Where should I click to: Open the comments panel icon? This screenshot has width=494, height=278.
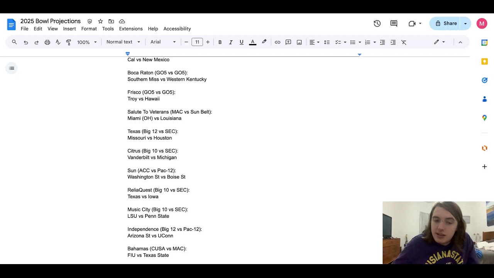point(394,24)
